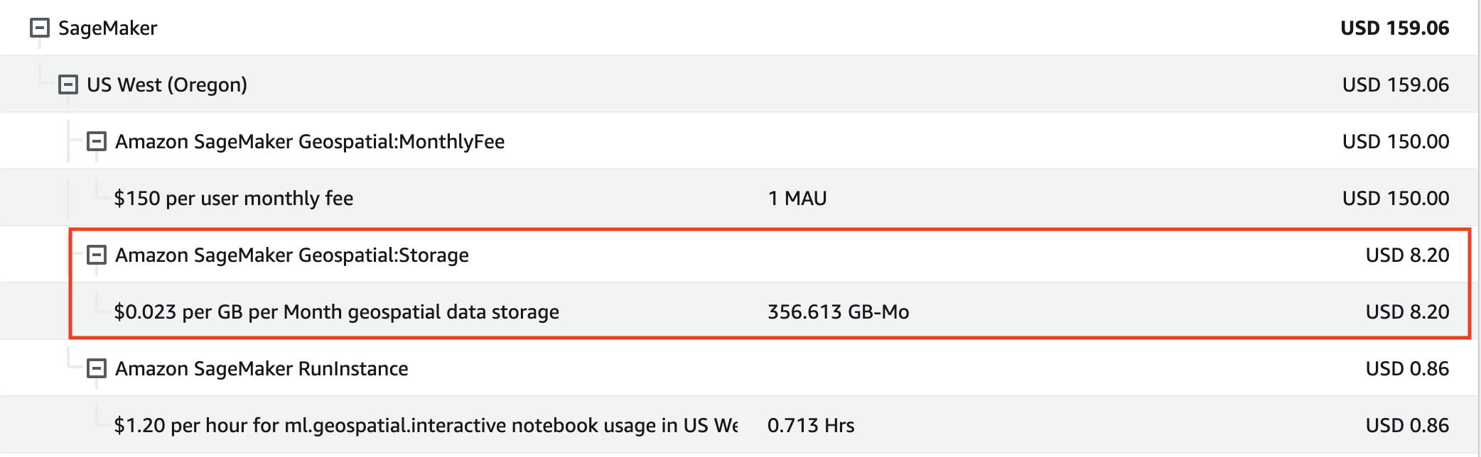Click the USD 0.86 RunInstance subtotal
This screenshot has width=1481, height=457.
[x=1408, y=369]
